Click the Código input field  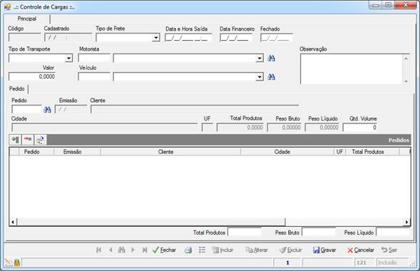click(x=24, y=38)
